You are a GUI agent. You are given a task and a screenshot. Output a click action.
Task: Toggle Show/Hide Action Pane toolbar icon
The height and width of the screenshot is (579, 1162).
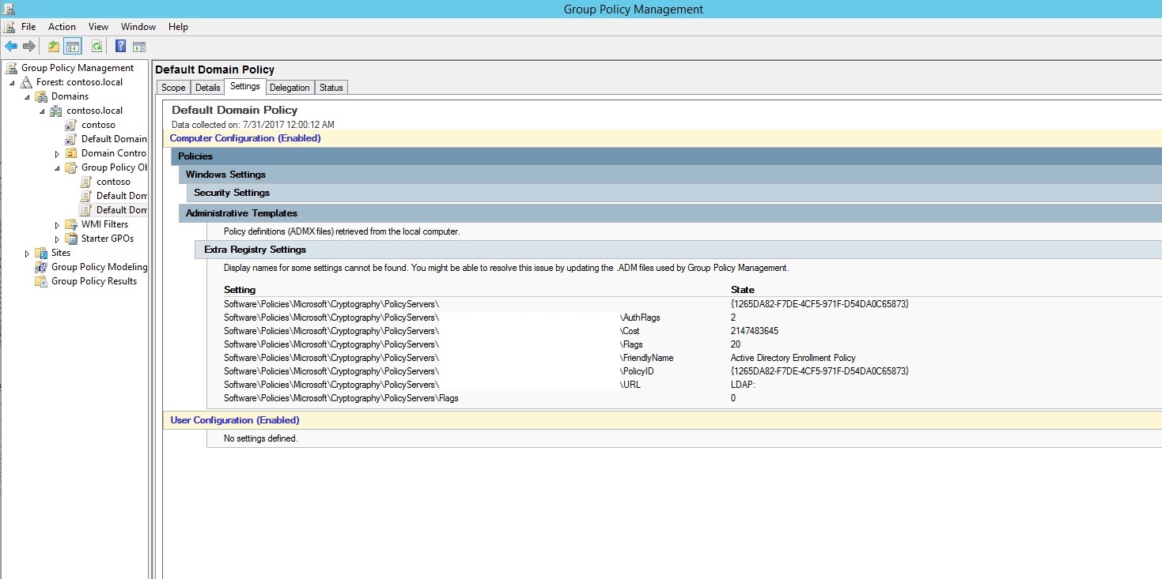[139, 46]
